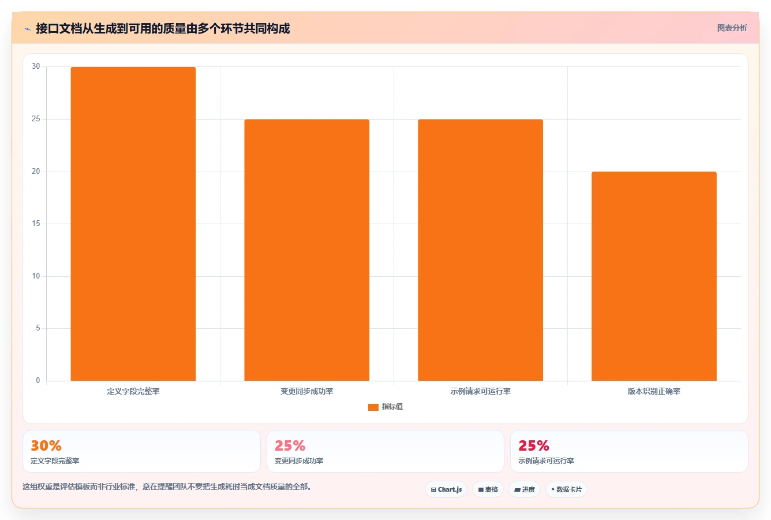Click the Chart.js tag chip
Image resolution: width=771 pixels, height=520 pixels.
(446, 489)
